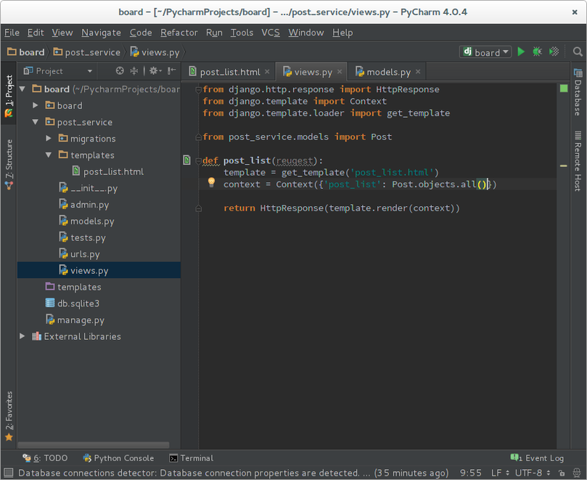
Task: Open the Python Console tool window
Action: click(x=119, y=458)
